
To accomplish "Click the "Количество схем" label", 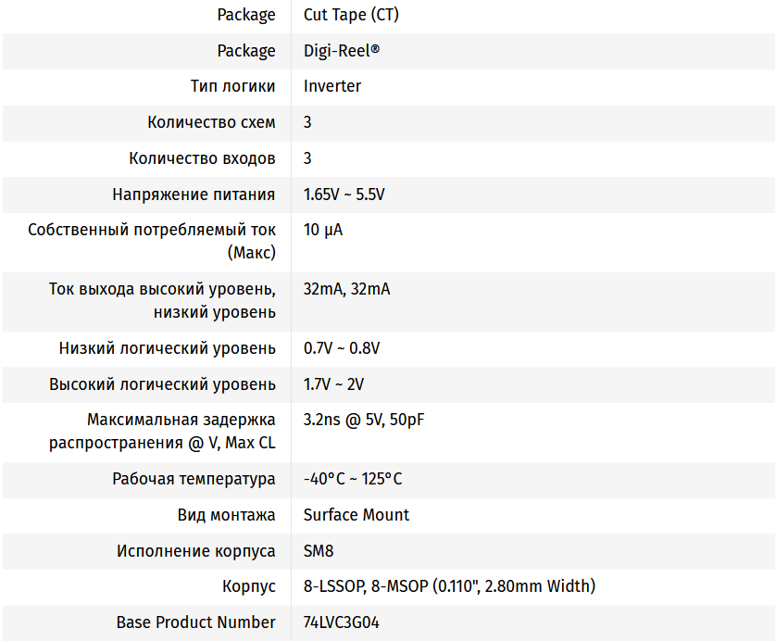I will pyautogui.click(x=211, y=122).
